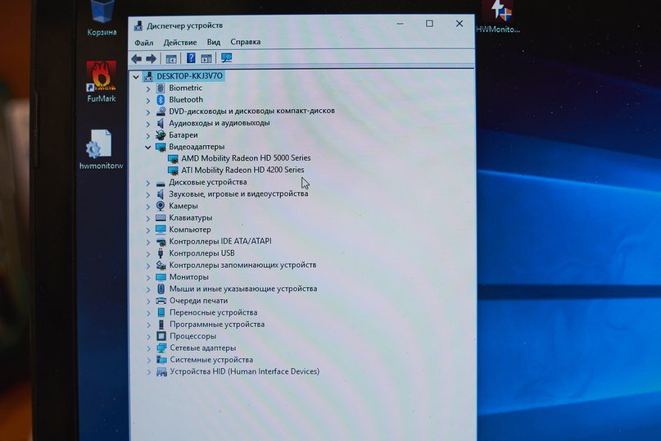
Task: Click the show/hide console tree toolbar icon
Action: tap(171, 59)
